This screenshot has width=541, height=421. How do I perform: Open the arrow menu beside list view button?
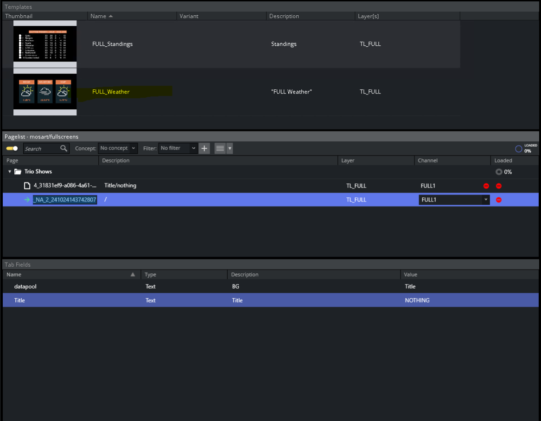pyautogui.click(x=230, y=148)
